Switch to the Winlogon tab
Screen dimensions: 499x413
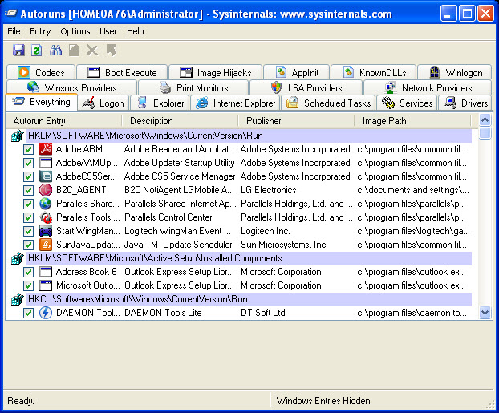(x=454, y=72)
